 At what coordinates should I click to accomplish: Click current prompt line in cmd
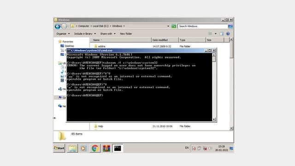85,95
